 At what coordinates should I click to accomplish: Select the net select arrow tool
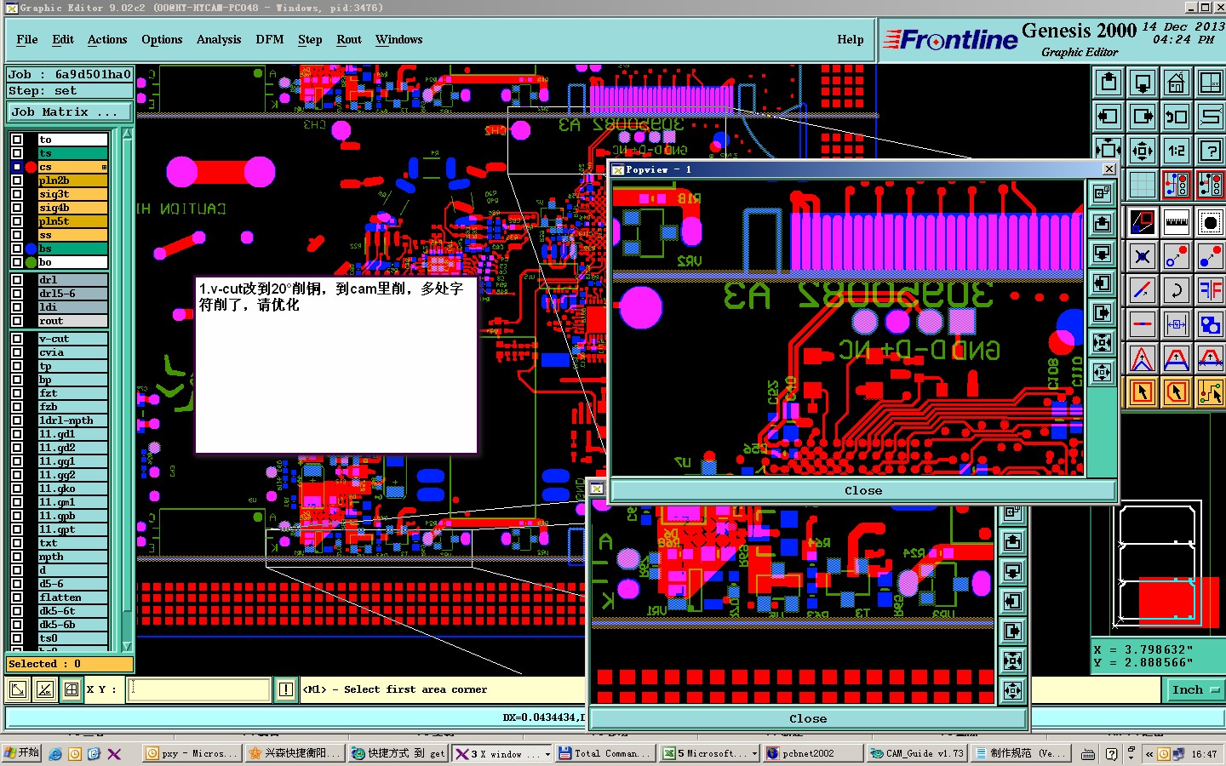(1210, 392)
